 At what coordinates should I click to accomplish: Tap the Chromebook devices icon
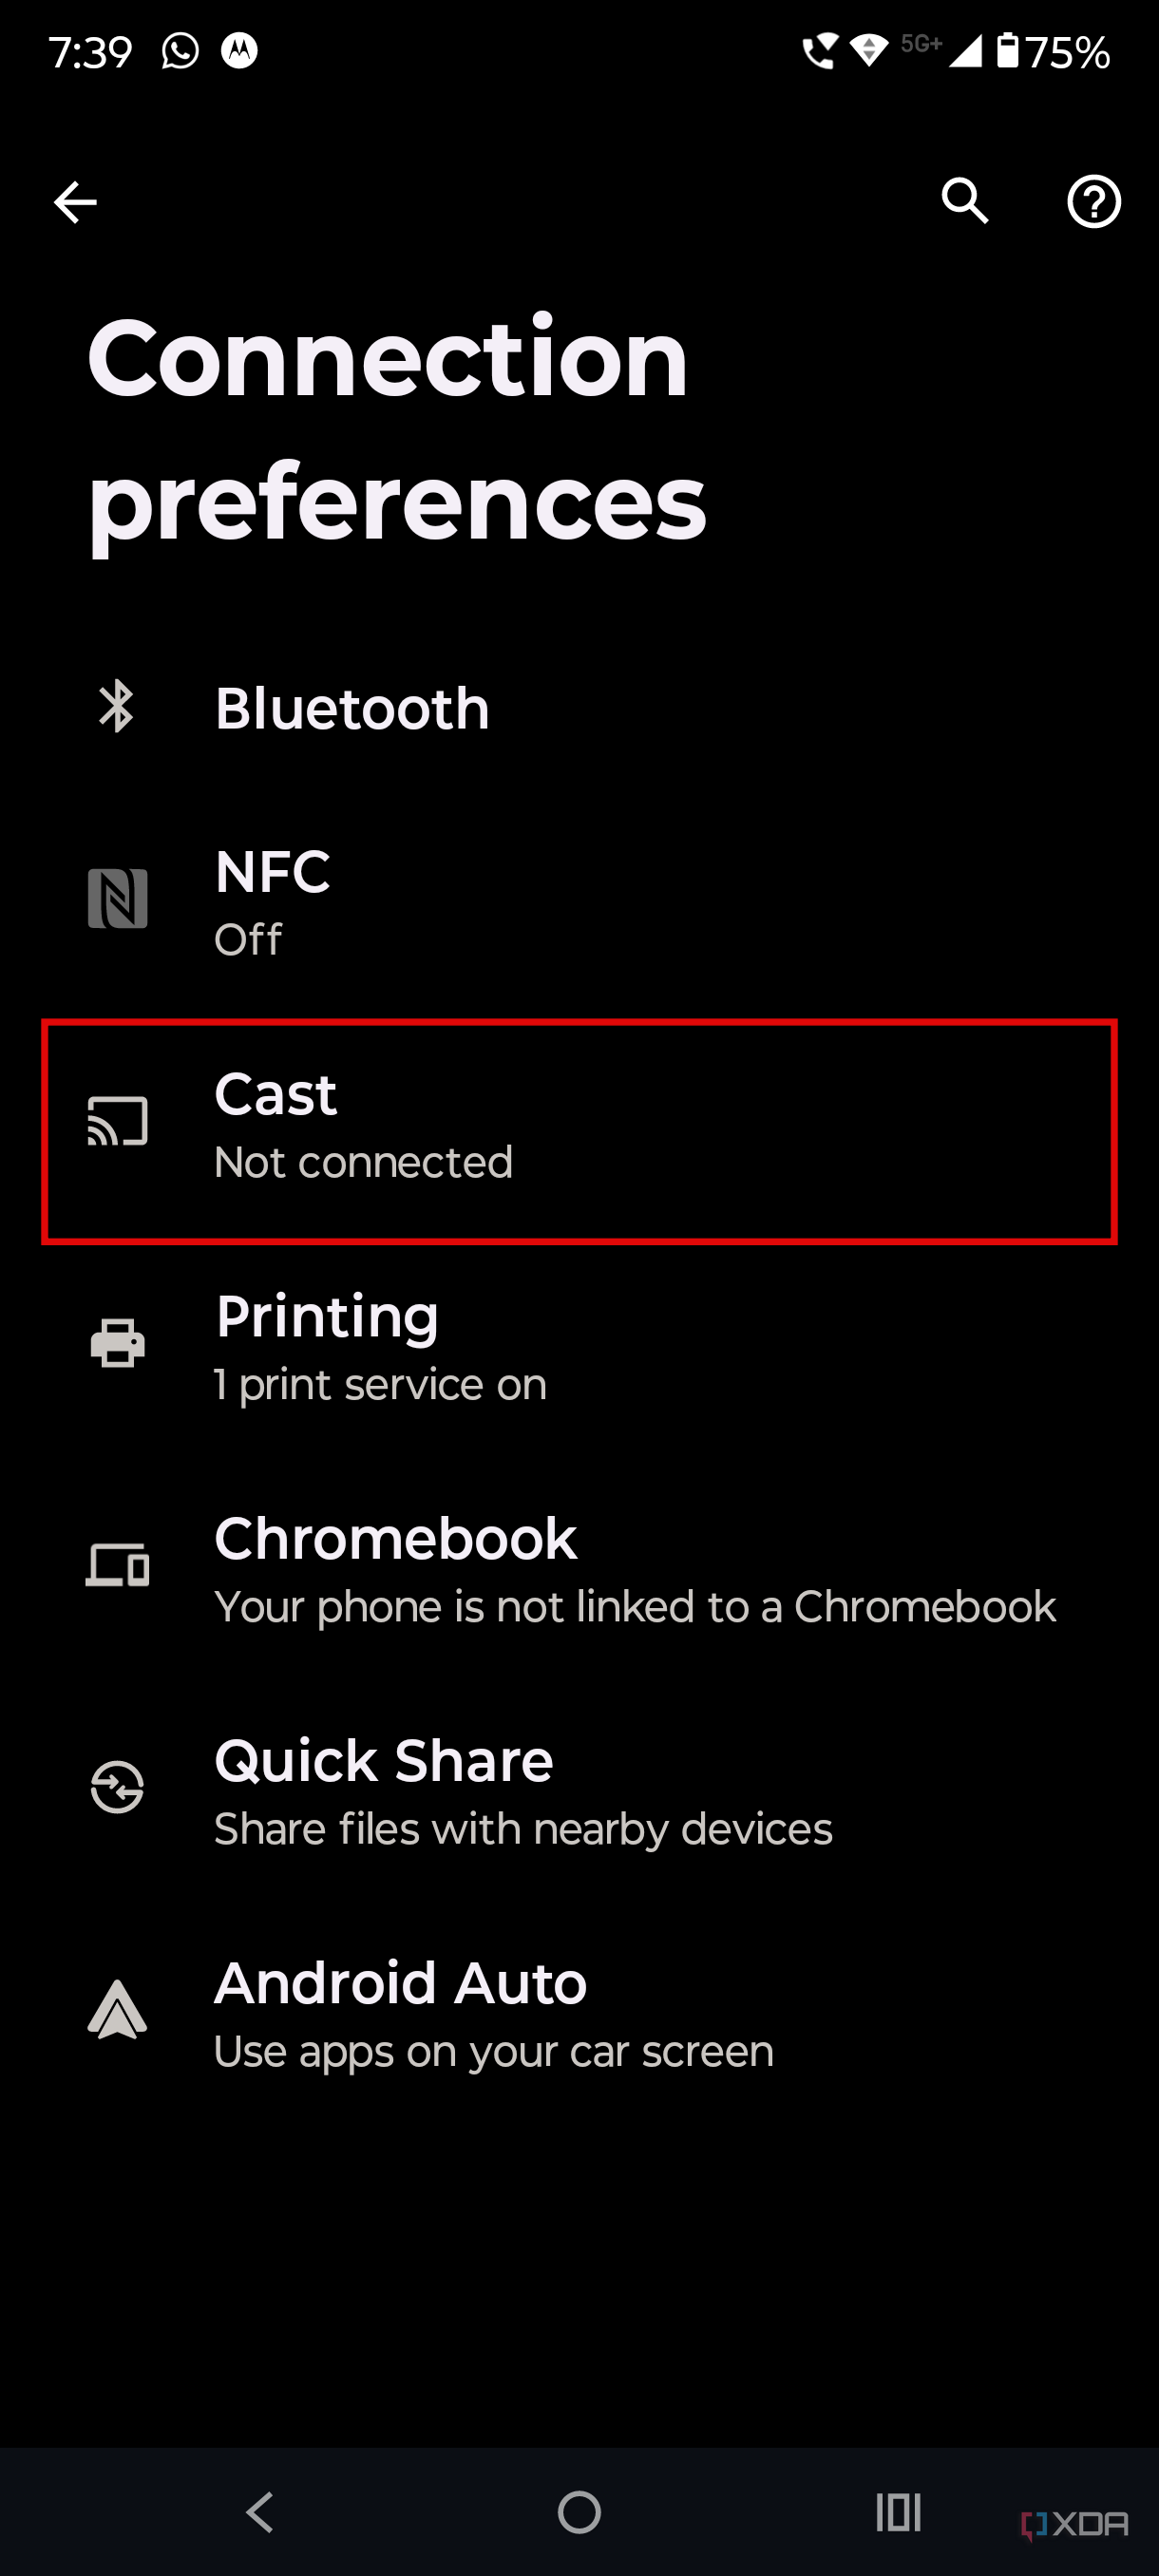117,1566
